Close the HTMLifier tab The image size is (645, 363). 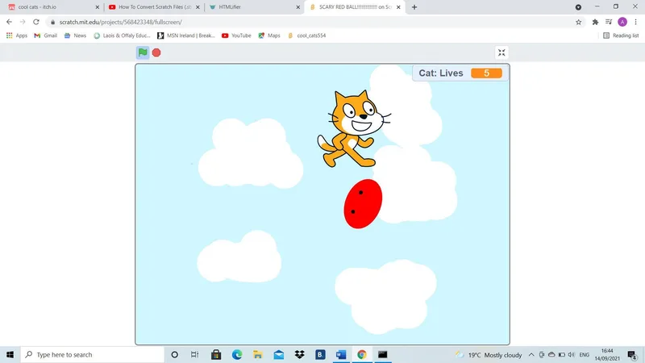298,7
